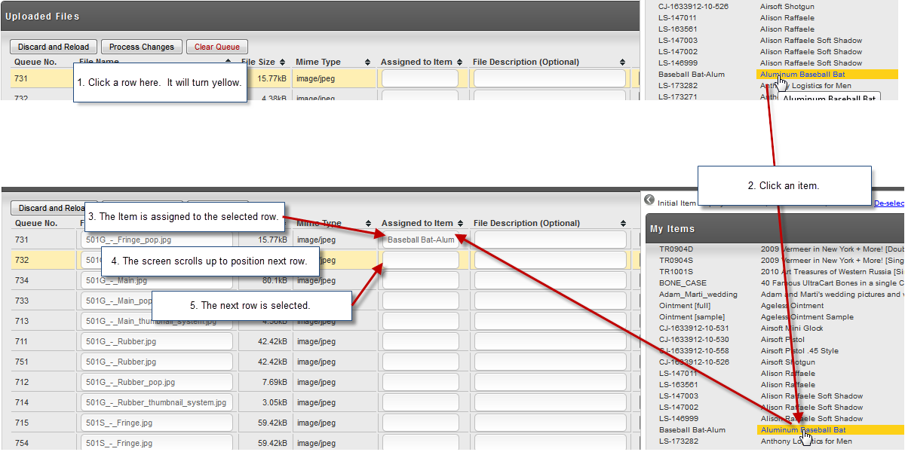Click the De-select link
This screenshot has height=452, width=905.
point(888,203)
